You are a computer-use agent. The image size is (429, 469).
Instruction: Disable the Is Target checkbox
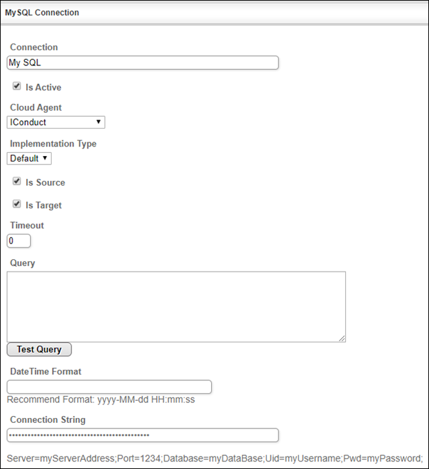16,204
